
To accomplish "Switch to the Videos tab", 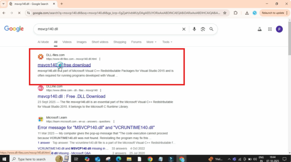I will pyautogui.click(x=67, y=42).
